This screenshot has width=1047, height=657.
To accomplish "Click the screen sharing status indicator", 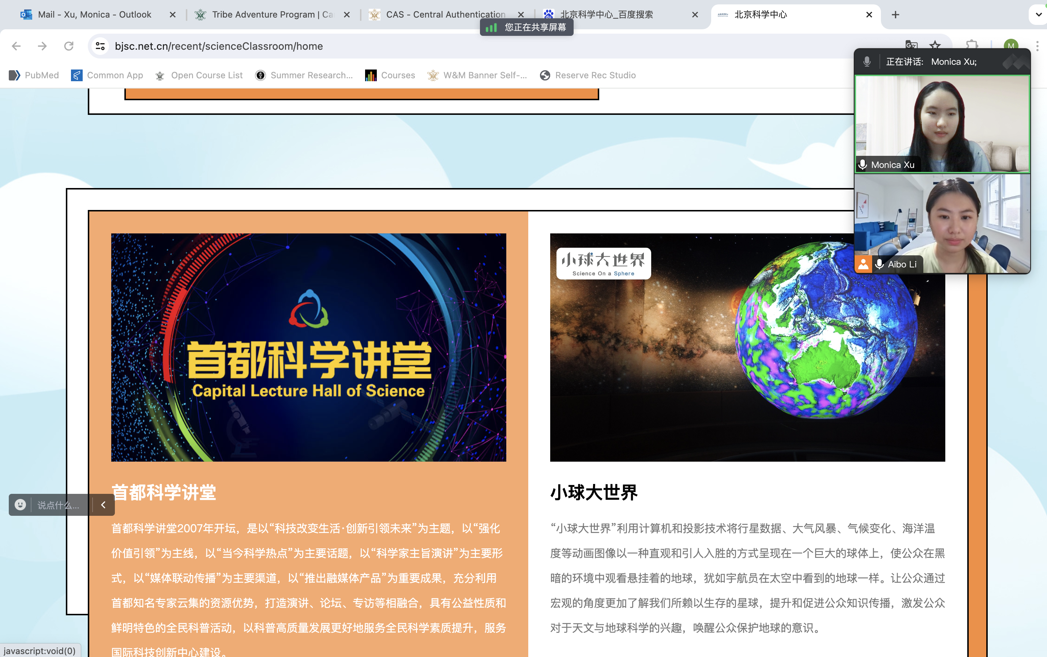I will tap(526, 27).
